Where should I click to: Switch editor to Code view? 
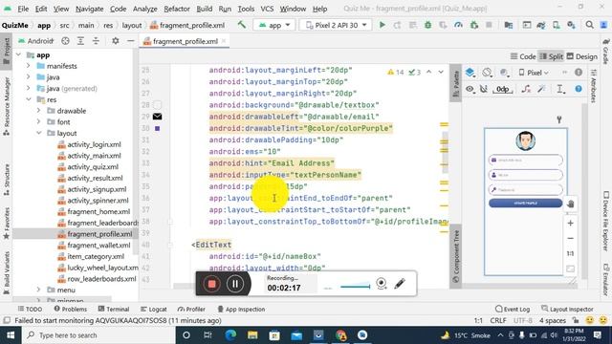tap(523, 56)
